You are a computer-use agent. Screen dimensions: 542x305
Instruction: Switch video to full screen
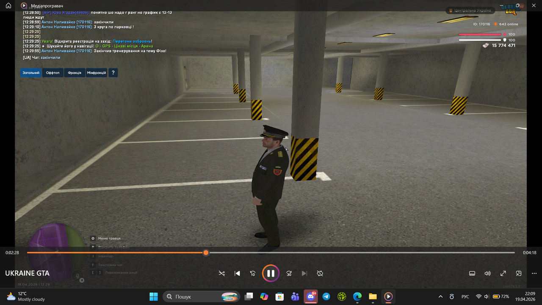(503, 273)
